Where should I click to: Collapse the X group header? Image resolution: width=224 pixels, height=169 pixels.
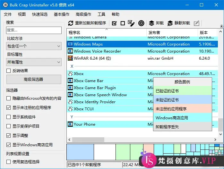tap(72, 66)
